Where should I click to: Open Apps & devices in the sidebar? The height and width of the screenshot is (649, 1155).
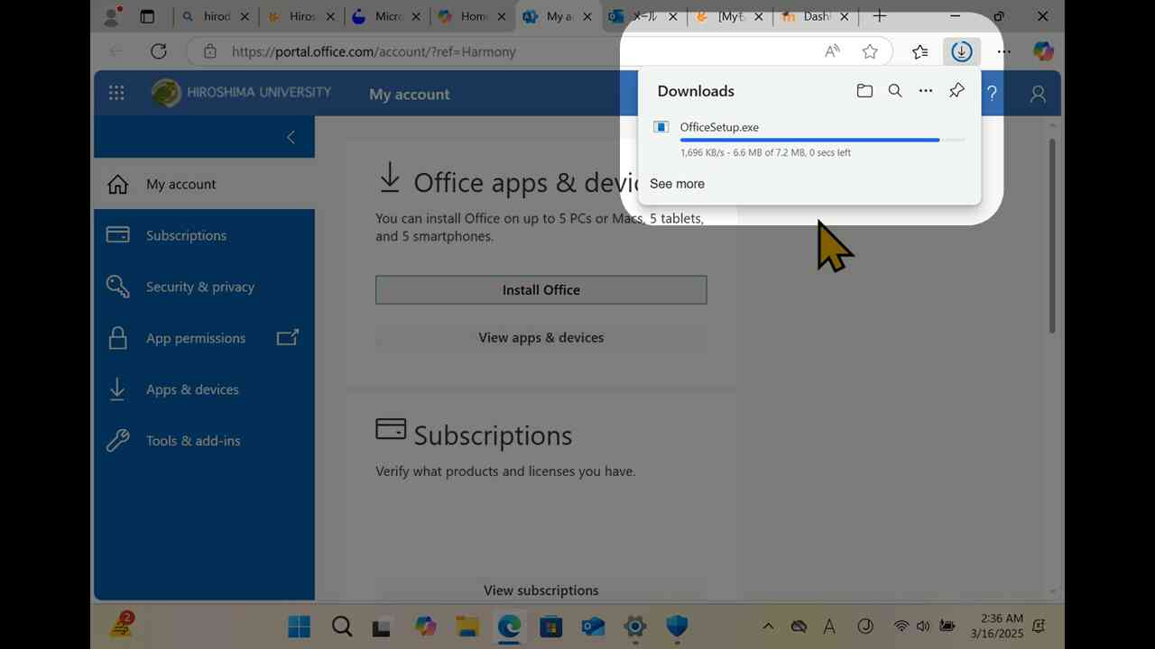pos(204,389)
